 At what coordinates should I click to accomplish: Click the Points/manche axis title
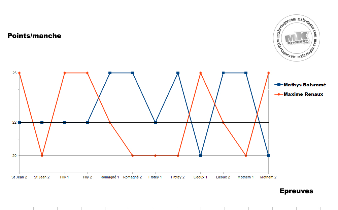(x=34, y=36)
